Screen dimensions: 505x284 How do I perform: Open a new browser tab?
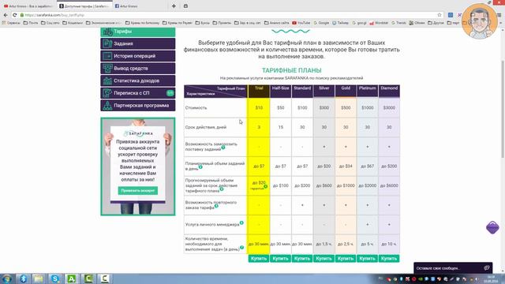pos(174,6)
